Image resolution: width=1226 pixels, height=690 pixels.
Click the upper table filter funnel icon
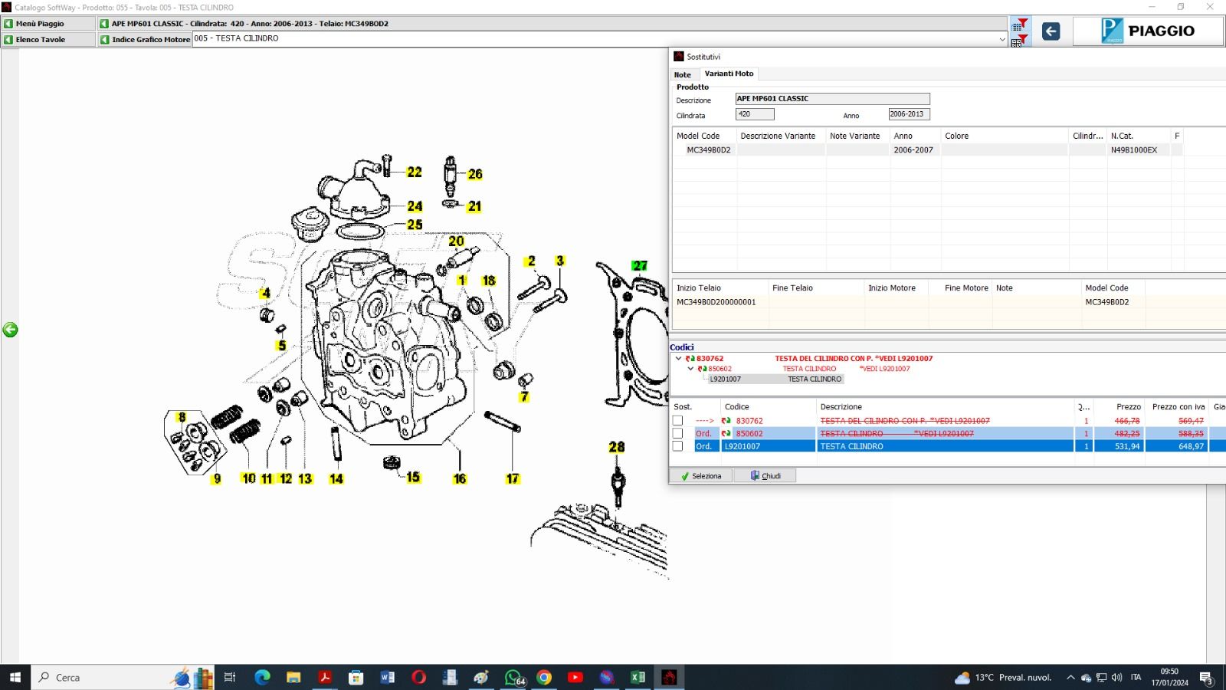tap(1019, 25)
